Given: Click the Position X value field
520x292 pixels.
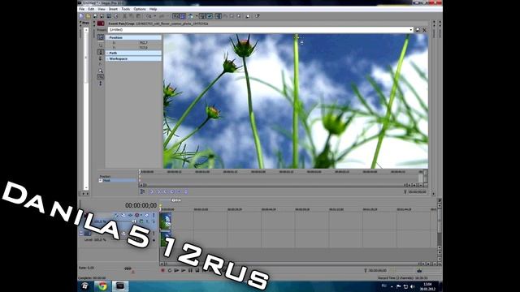Looking at the screenshot, I should 143,43.
